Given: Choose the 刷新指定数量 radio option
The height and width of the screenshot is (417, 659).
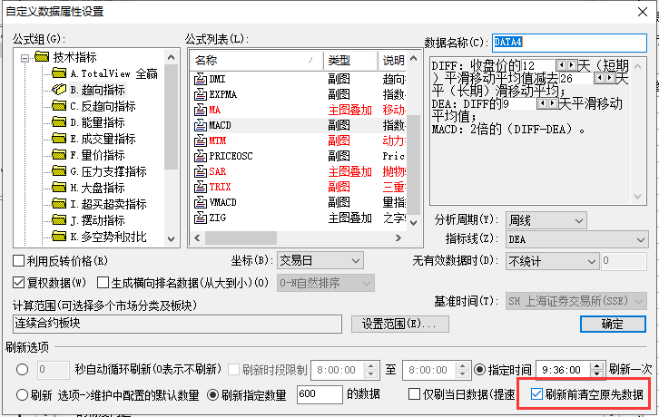Looking at the screenshot, I should coord(213,394).
